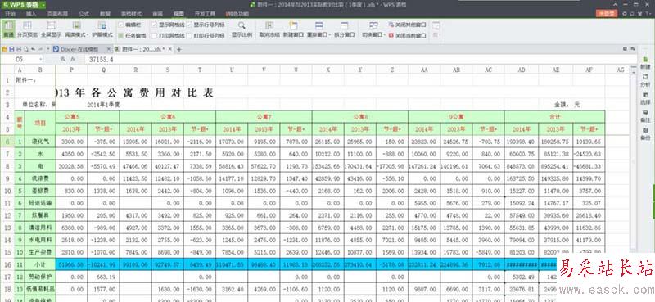The image size is (655, 302).
Task: Open the 公式 ribbon tab
Action: click(84, 14)
